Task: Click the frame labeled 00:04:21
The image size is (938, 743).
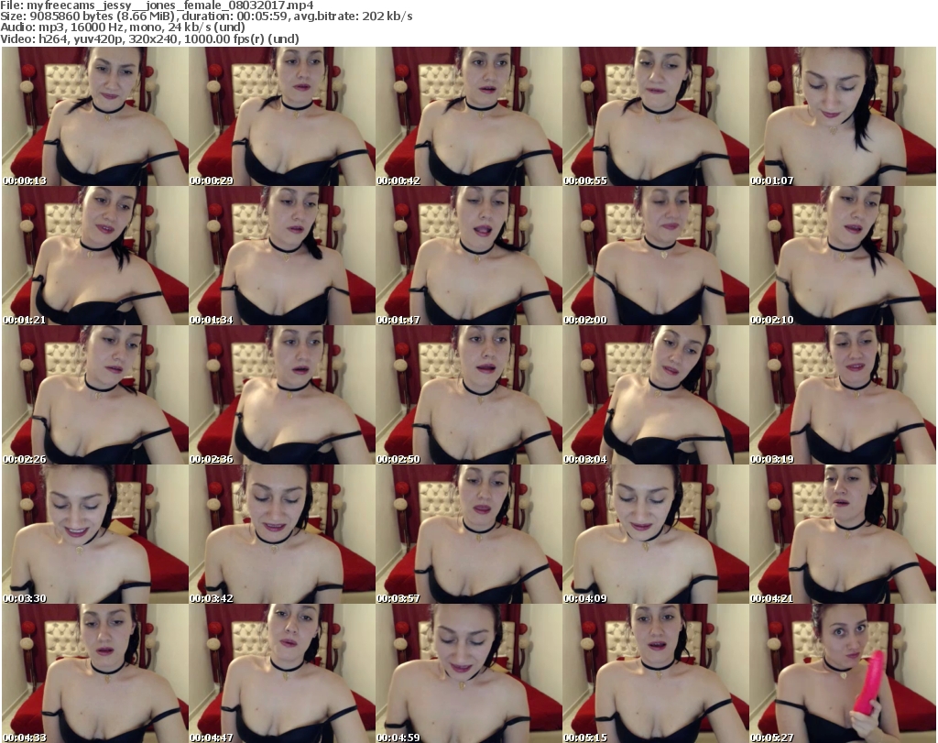Action: coord(843,535)
